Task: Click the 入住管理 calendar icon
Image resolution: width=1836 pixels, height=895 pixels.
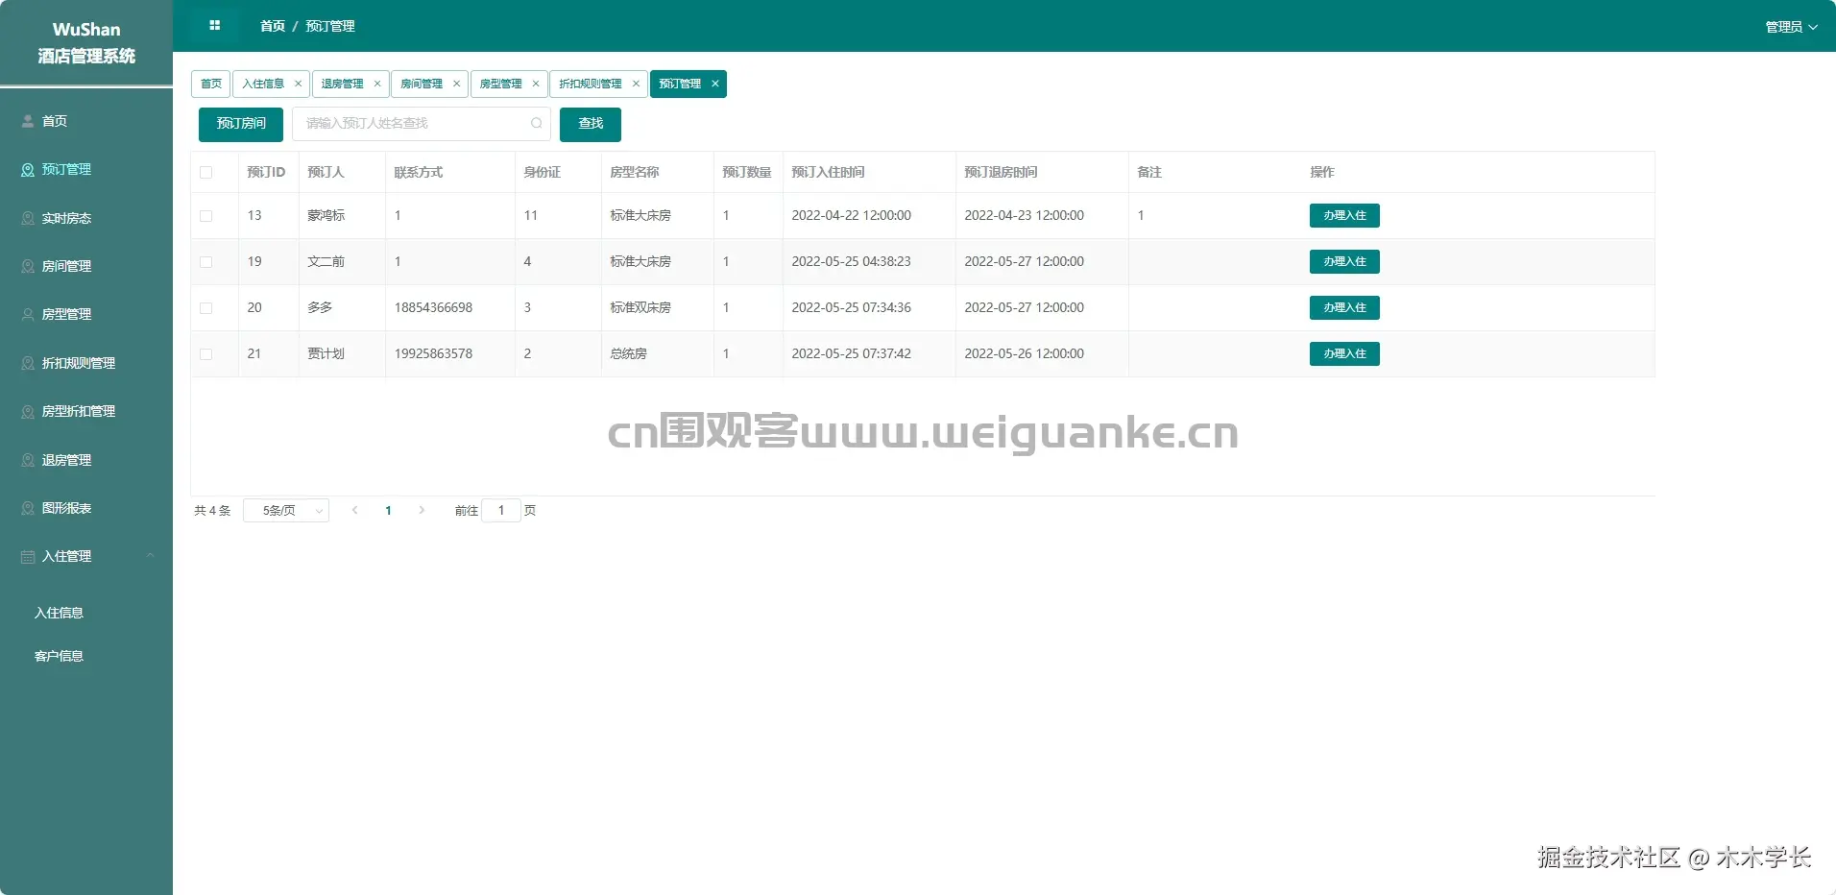Action: click(x=28, y=556)
